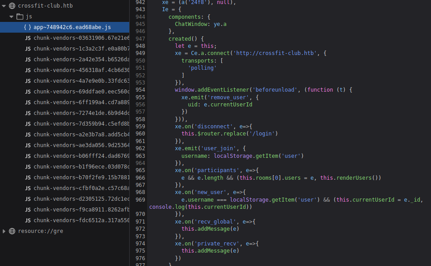The height and width of the screenshot is (266, 431).
Task: Click JS icon of chunk-vendors~1c3a2c3f file
Action: 28,49
